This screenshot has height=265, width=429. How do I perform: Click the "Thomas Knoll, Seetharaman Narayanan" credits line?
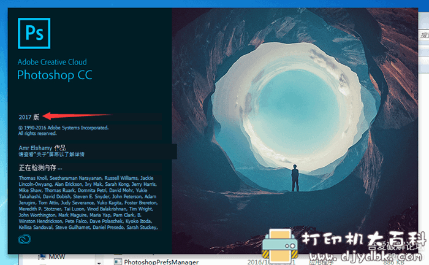tap(86, 178)
